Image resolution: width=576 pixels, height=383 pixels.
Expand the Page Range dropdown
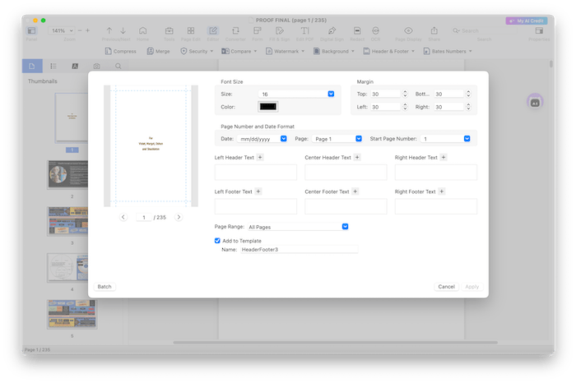coord(345,226)
